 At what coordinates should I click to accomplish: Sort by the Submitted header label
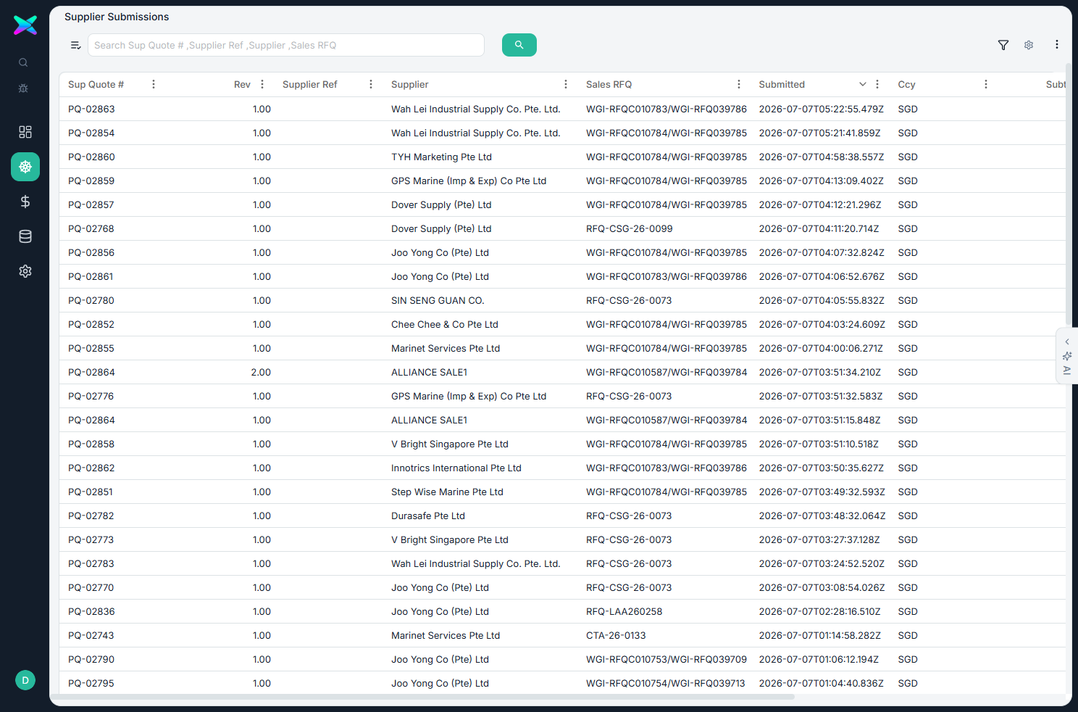[x=782, y=84]
